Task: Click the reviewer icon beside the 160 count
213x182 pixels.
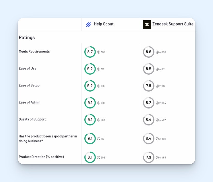Action: pos(99,103)
